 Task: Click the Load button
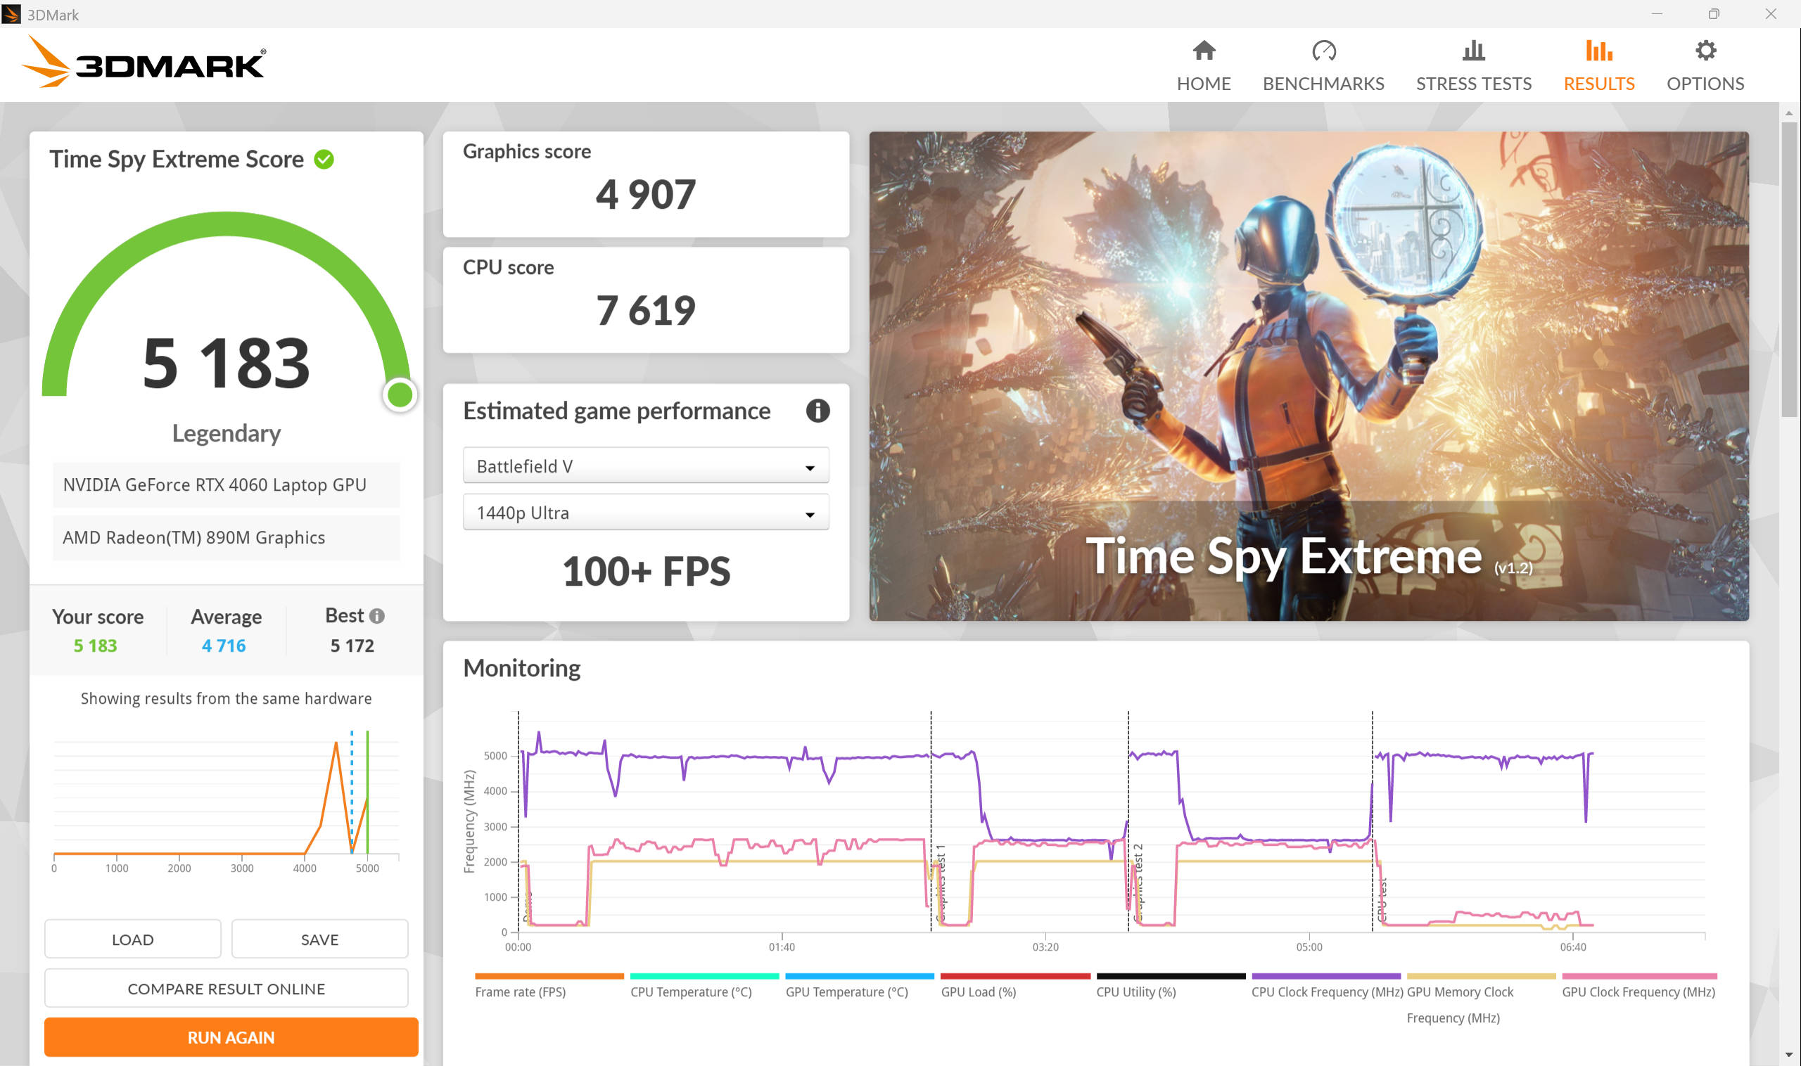coord(132,939)
